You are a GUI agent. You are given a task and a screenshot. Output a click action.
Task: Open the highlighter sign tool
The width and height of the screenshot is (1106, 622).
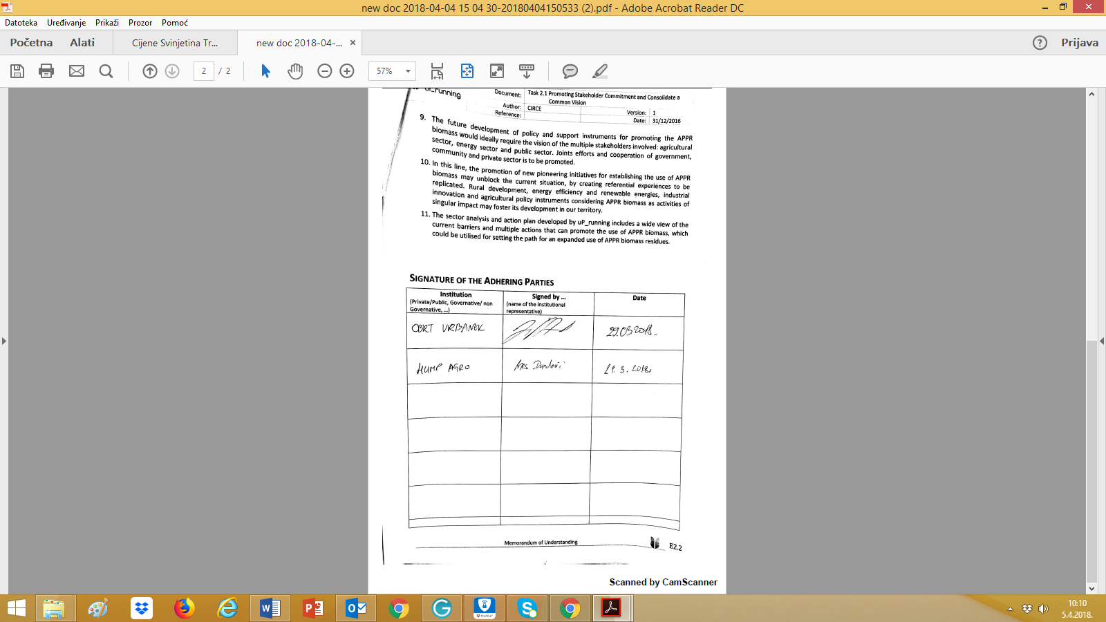(600, 71)
